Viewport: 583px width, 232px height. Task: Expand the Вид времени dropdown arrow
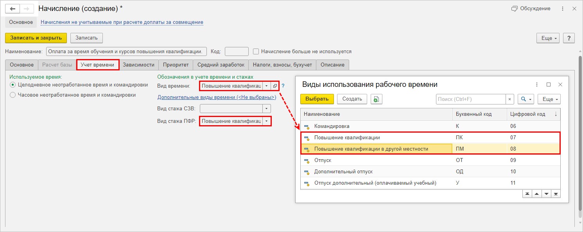(266, 86)
